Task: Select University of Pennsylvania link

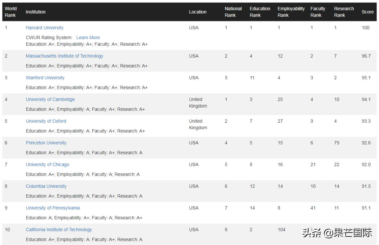Action: [53, 208]
